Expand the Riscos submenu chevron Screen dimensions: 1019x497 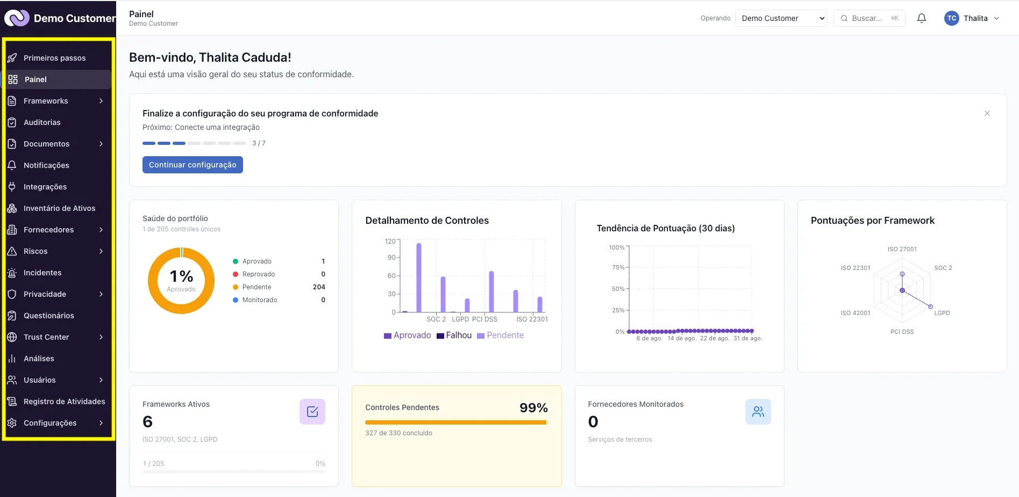pyautogui.click(x=101, y=251)
